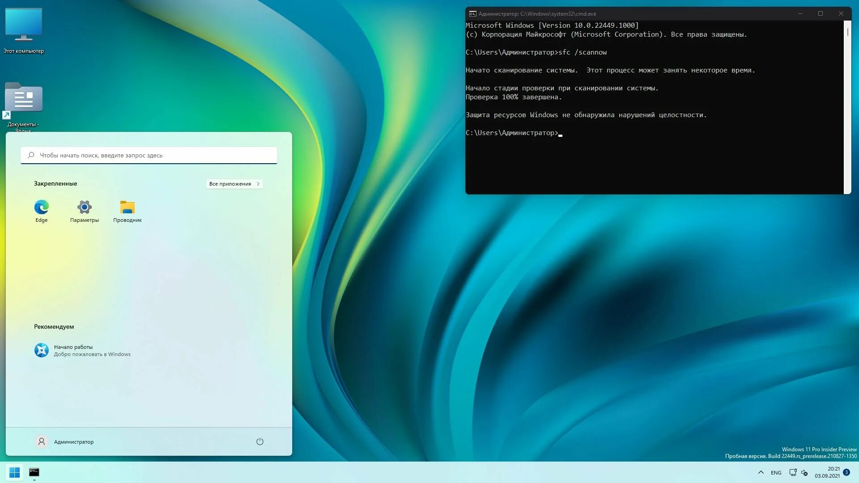The width and height of the screenshot is (859, 483).
Task: Open Начало работы recommended item
Action: tap(83, 350)
